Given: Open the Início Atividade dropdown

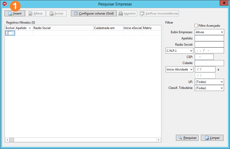Looking at the screenshot, I should [x=180, y=69].
